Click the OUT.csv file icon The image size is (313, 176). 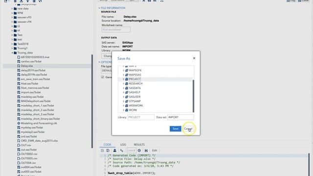[x=19, y=145]
